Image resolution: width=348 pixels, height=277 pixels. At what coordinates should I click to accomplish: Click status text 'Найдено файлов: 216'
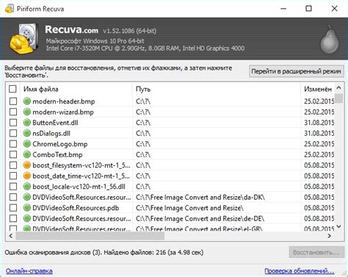pos(135,252)
